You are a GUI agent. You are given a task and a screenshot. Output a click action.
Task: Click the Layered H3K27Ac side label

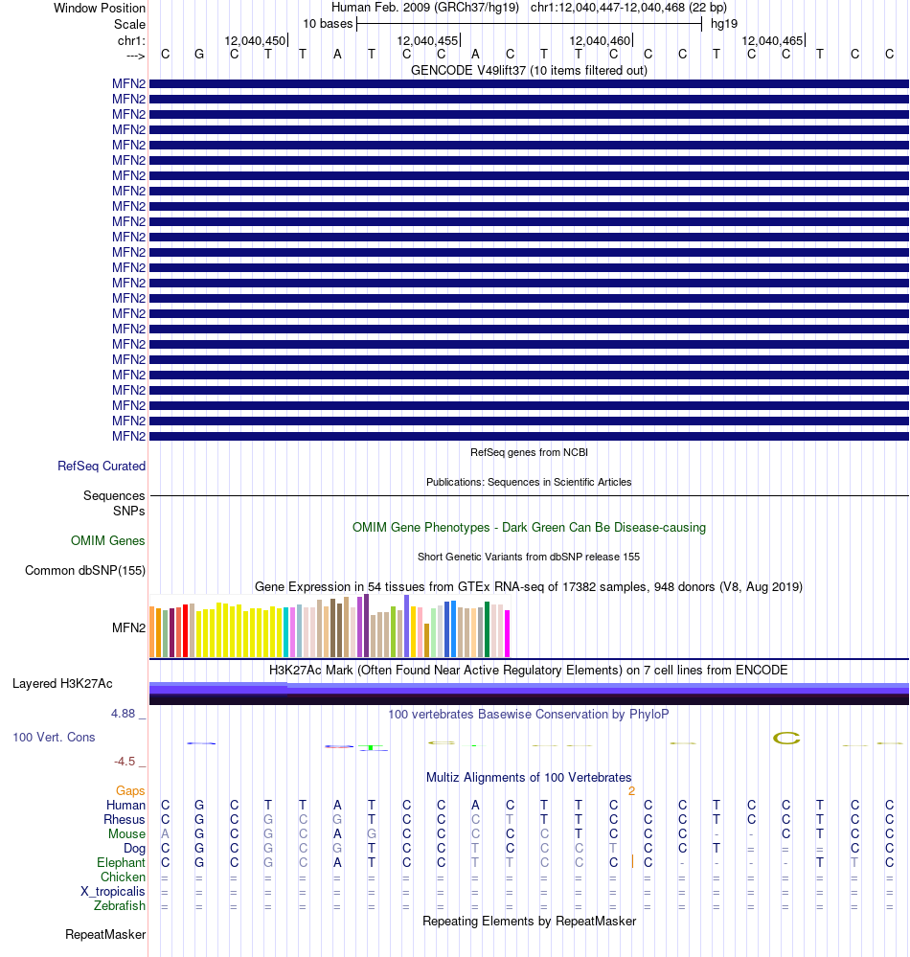[x=62, y=684]
